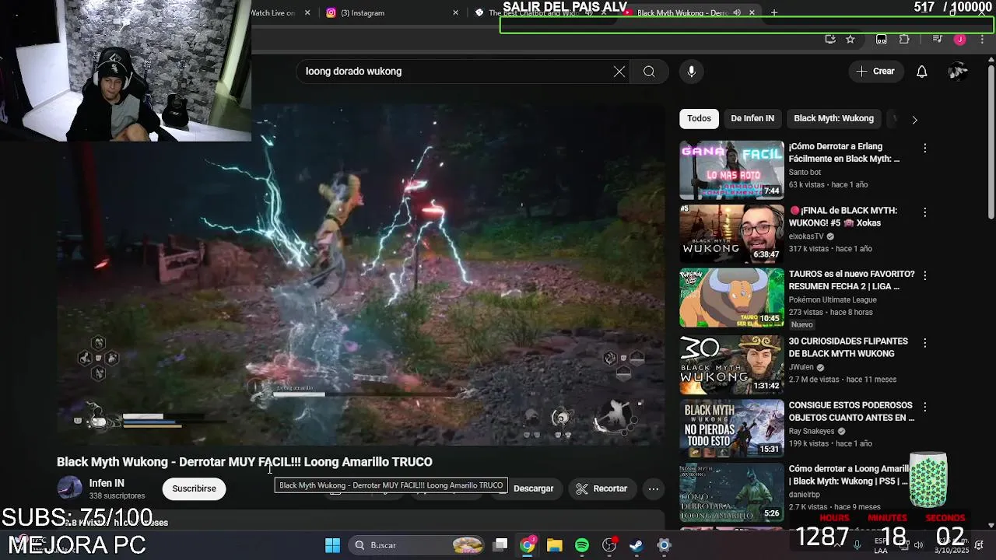
Task: Open more actions menu under the video
Action: [654, 488]
